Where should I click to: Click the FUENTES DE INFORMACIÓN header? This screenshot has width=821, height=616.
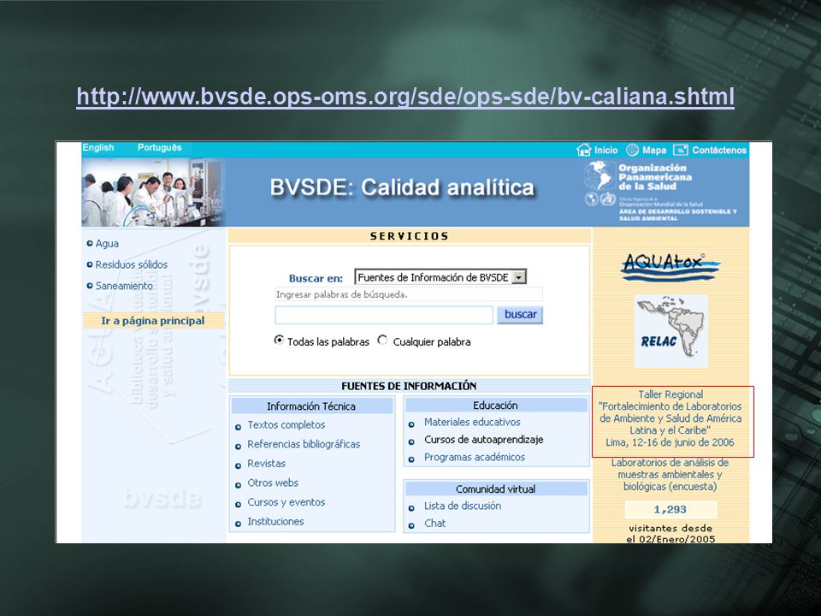coord(409,386)
